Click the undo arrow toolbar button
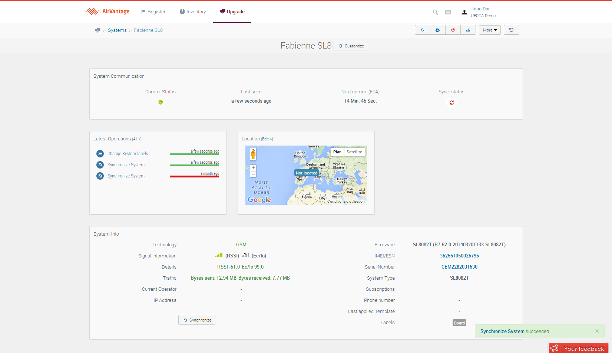 click(511, 30)
